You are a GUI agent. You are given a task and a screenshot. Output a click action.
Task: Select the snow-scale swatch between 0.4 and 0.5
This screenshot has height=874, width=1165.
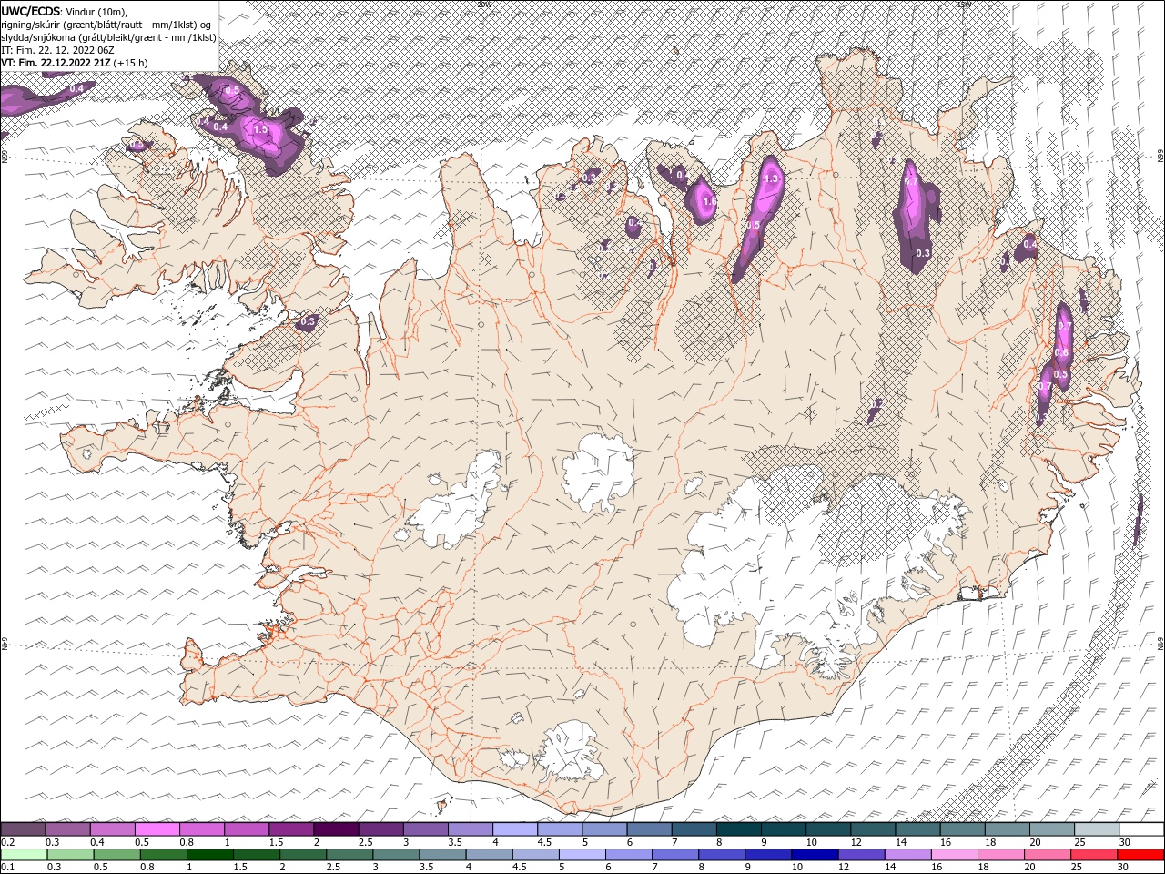[x=112, y=829]
